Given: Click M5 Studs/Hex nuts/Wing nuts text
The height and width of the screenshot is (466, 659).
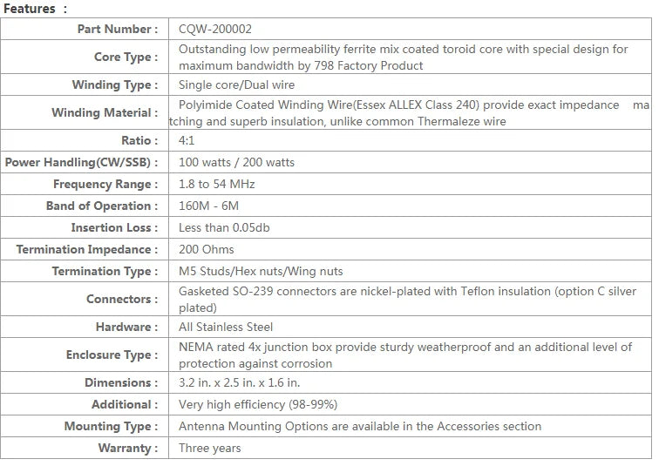Looking at the screenshot, I should (261, 271).
